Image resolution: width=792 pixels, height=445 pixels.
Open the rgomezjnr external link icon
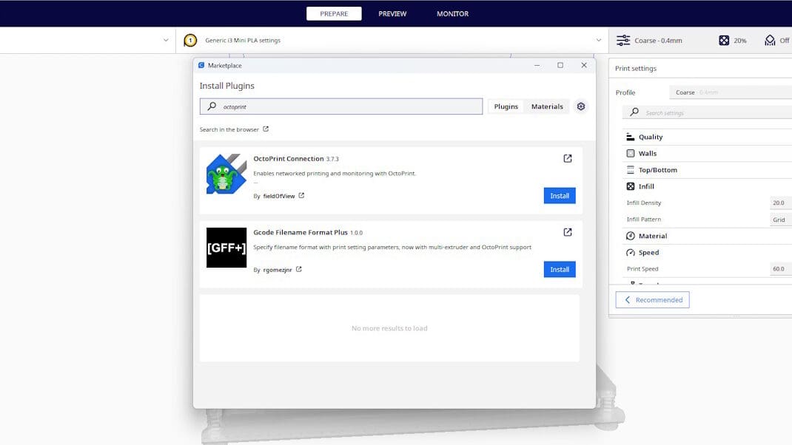click(x=299, y=269)
